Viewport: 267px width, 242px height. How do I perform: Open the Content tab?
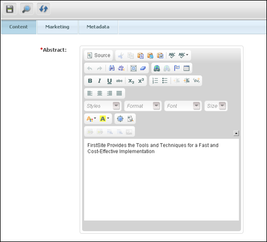tap(19, 27)
